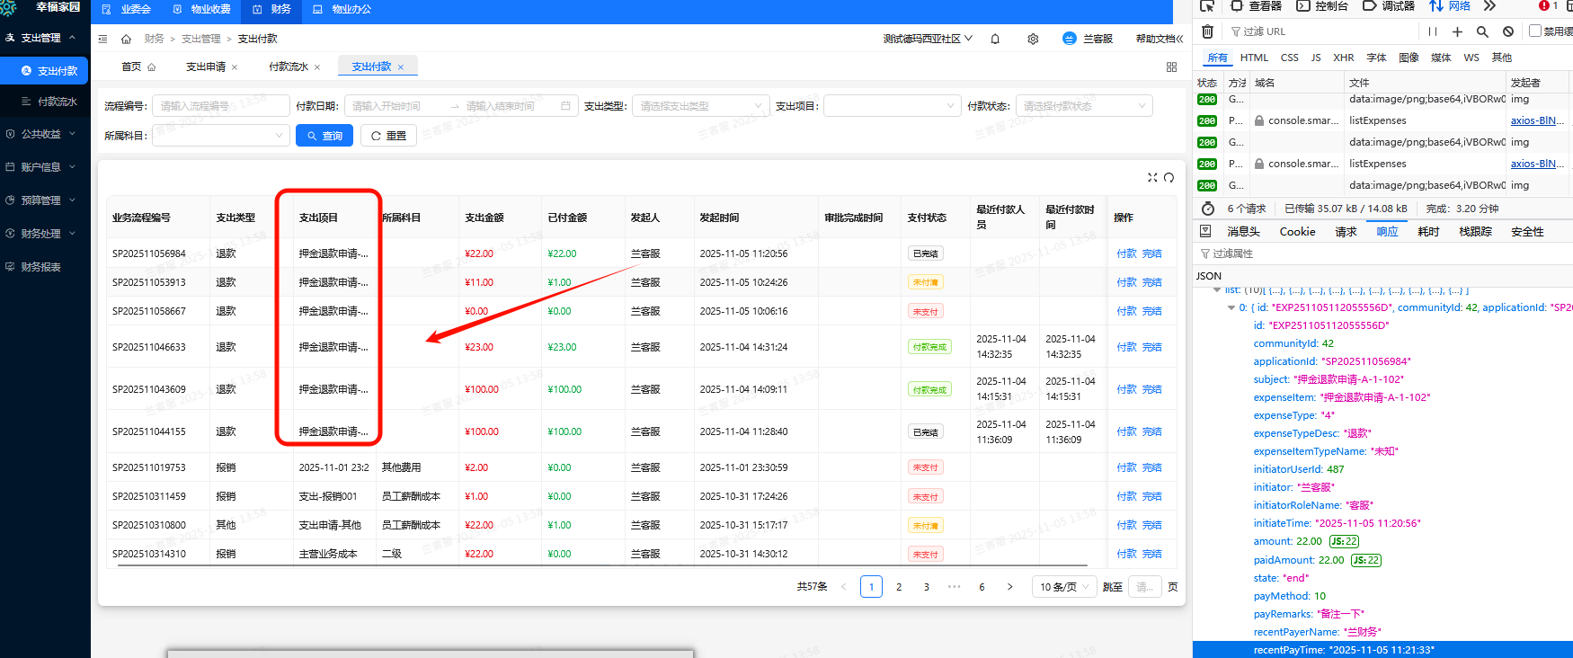1573x658 pixels.
Task: Click the 查询 search button
Action: [324, 136]
